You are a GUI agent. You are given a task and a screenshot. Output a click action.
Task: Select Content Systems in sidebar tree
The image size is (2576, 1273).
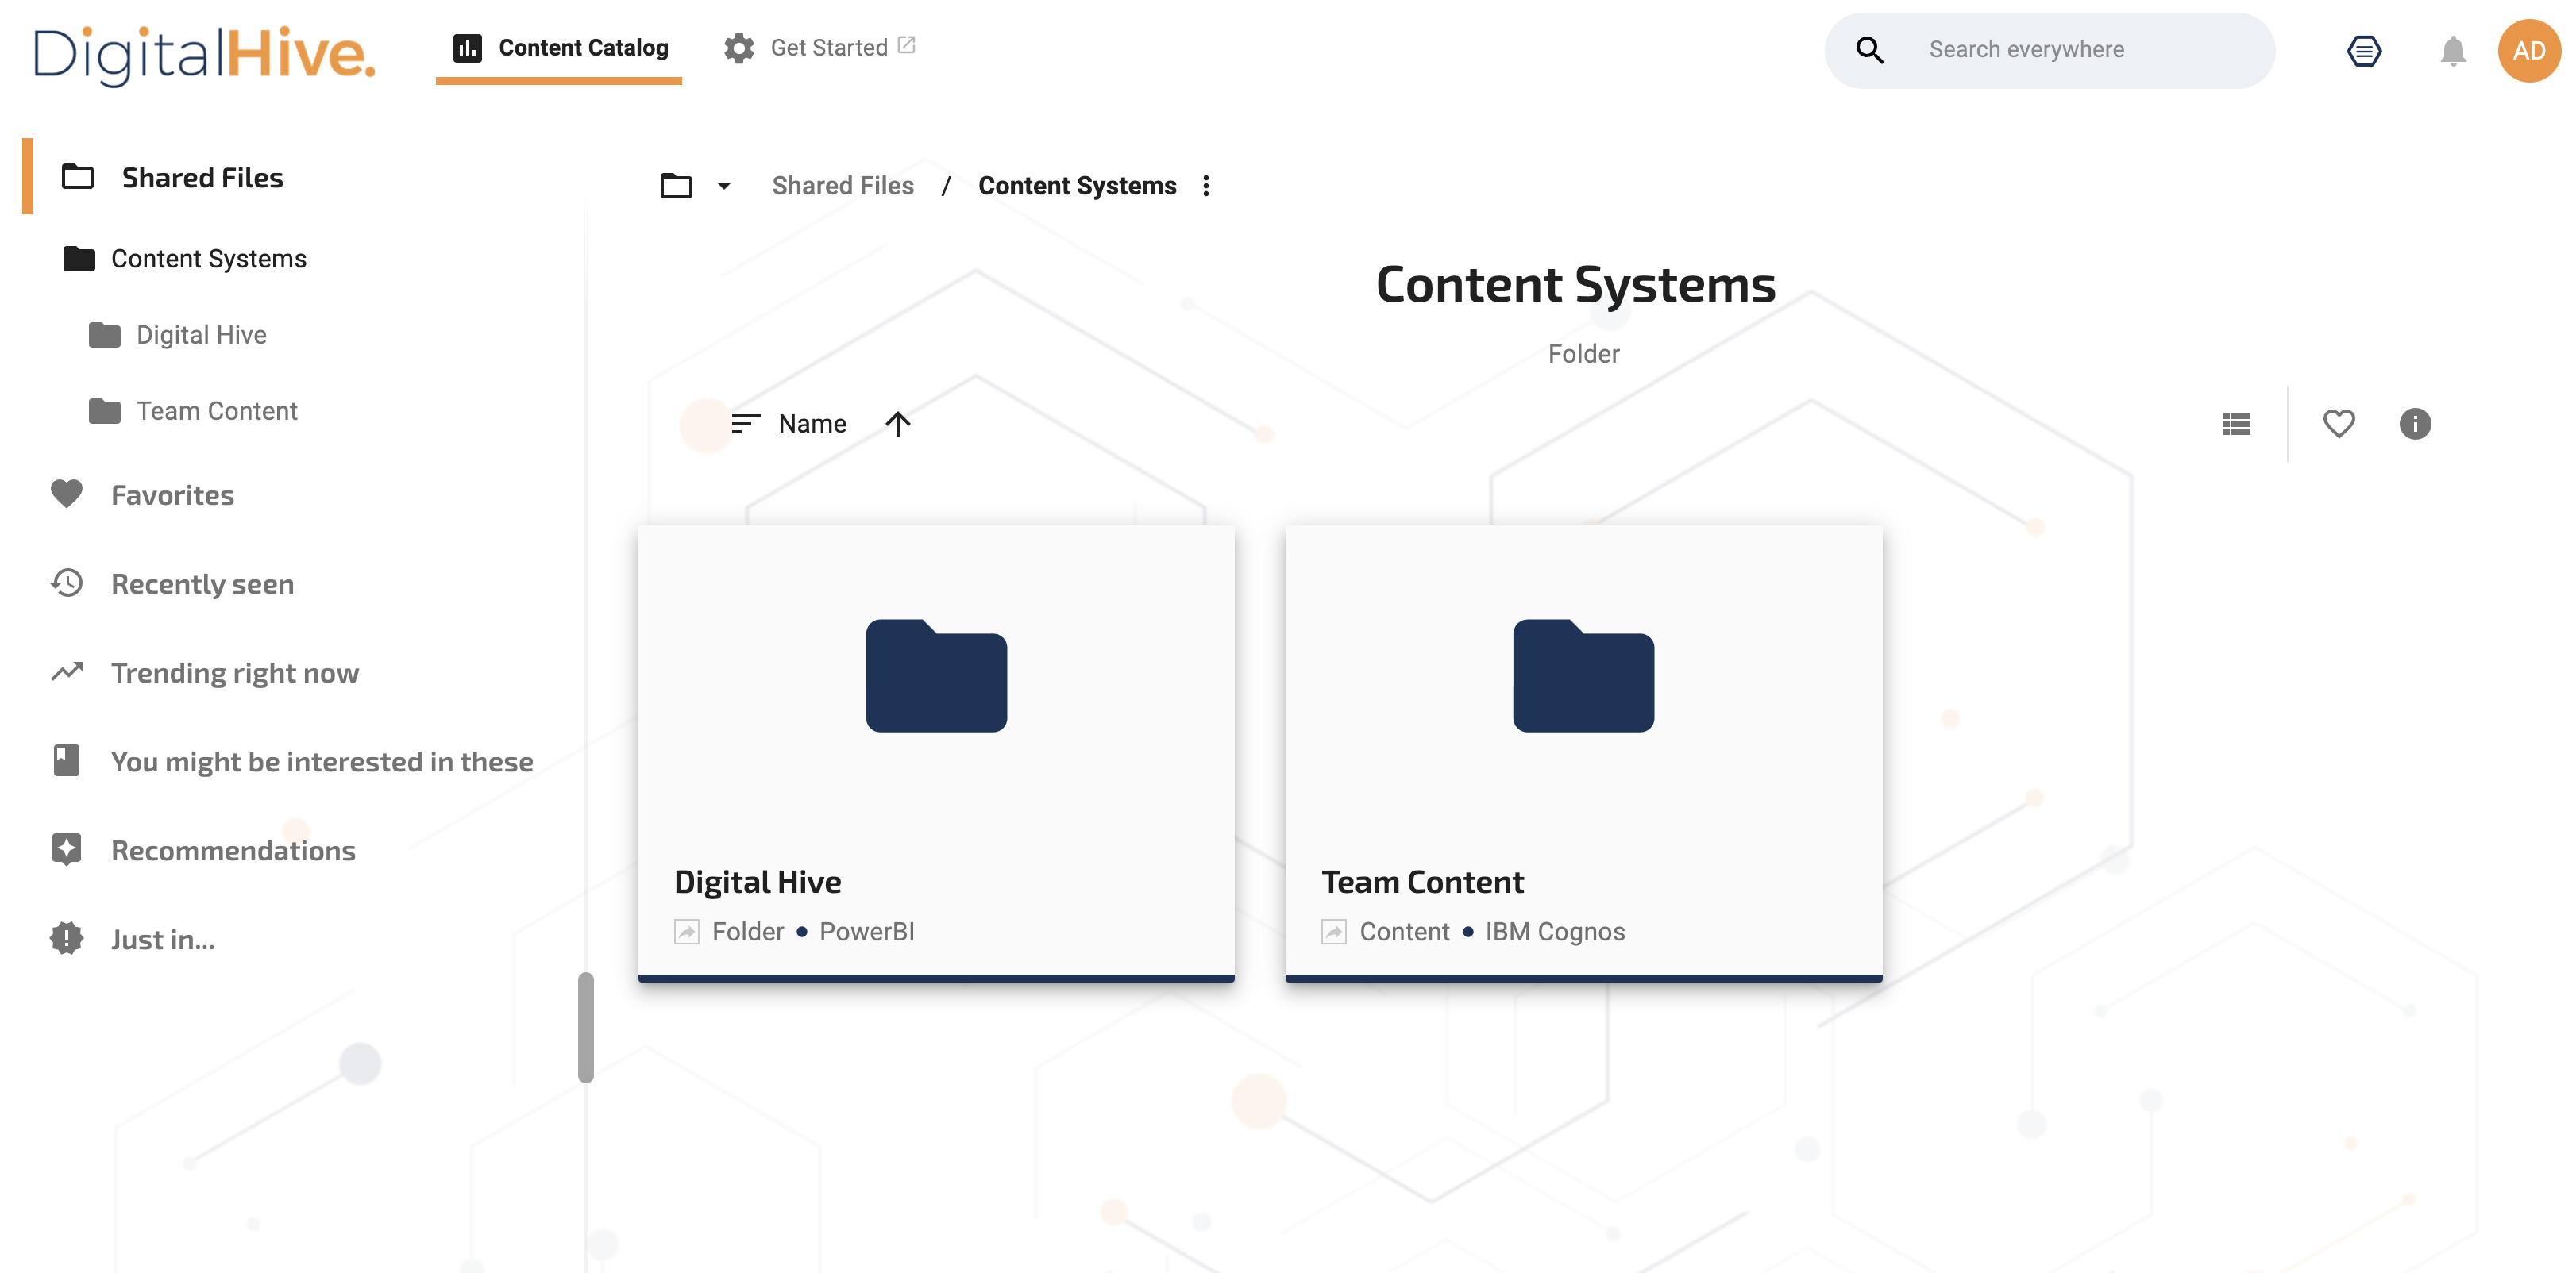pos(208,259)
